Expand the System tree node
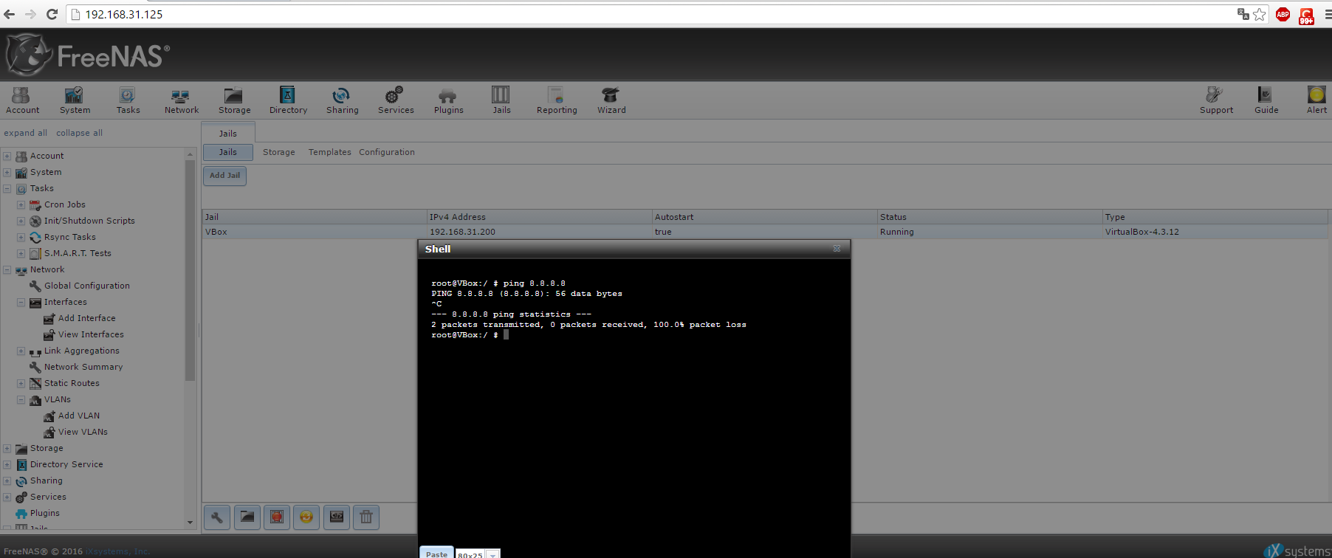 (x=7, y=172)
